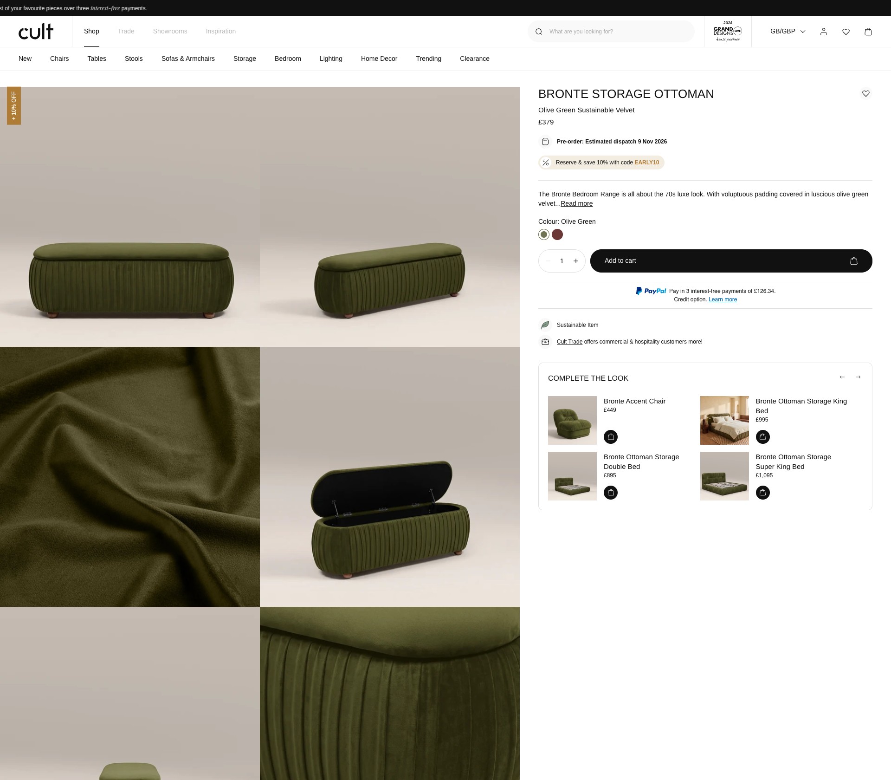Open the Stools category
This screenshot has width=891, height=780.
click(134, 58)
